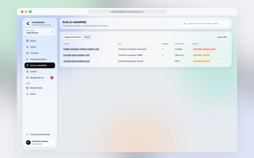Focus the Caută client search field
The image size is (254, 158).
205,23
